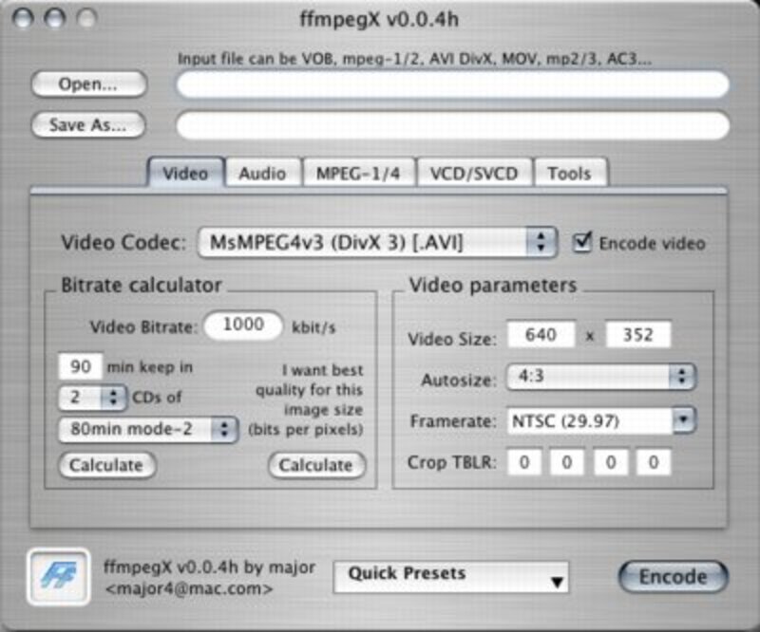Open the Video Codec dropdown
The height and width of the screenshot is (632, 760).
(x=377, y=242)
